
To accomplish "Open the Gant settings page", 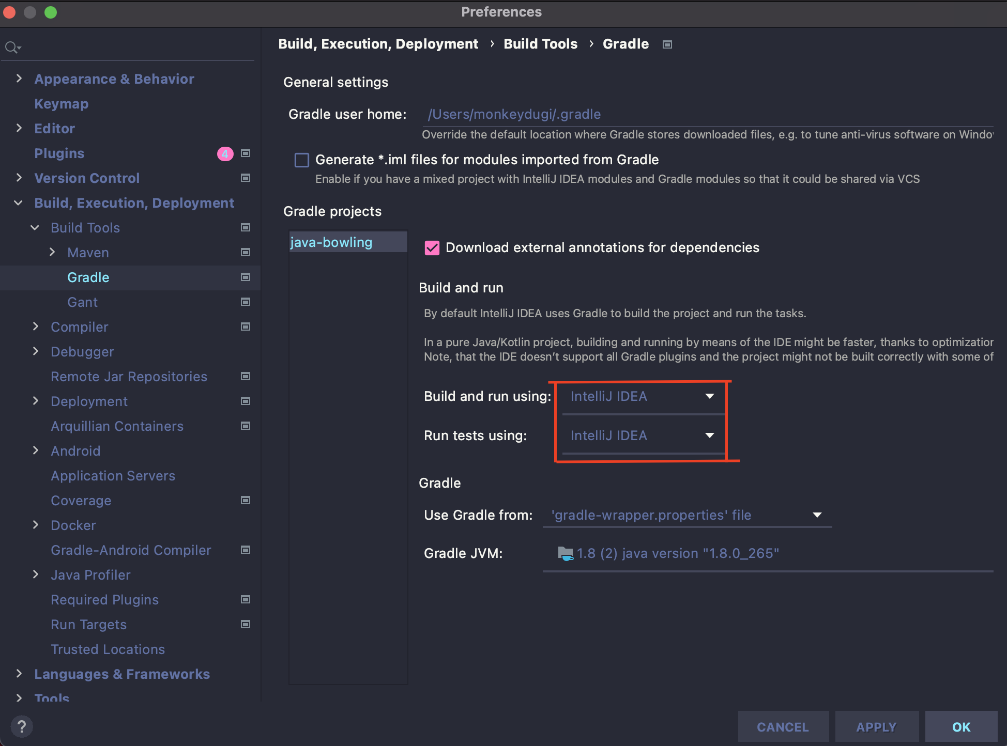I will [82, 302].
